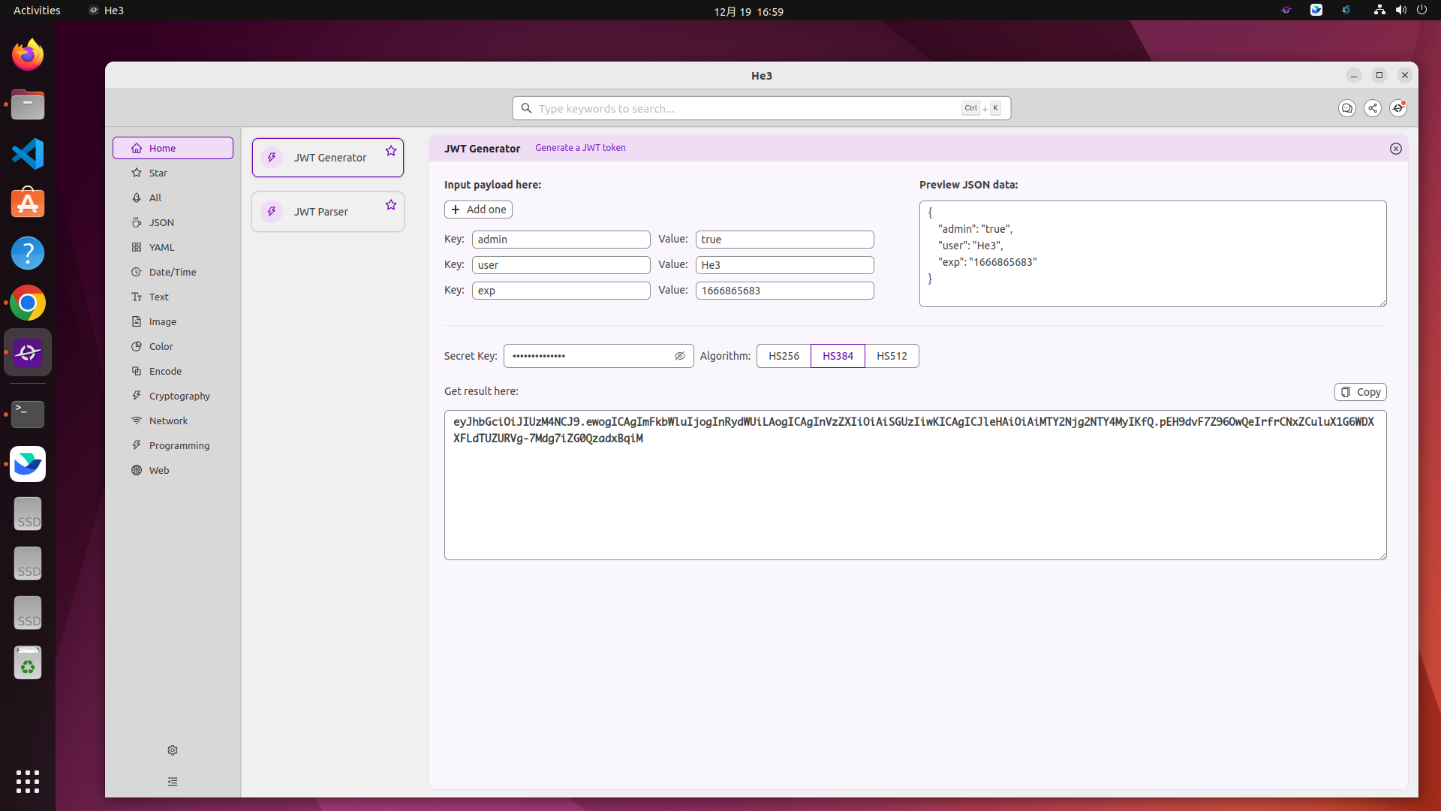The height and width of the screenshot is (811, 1441).
Task: Open the feedback chat bubble icon
Action: click(x=1347, y=108)
